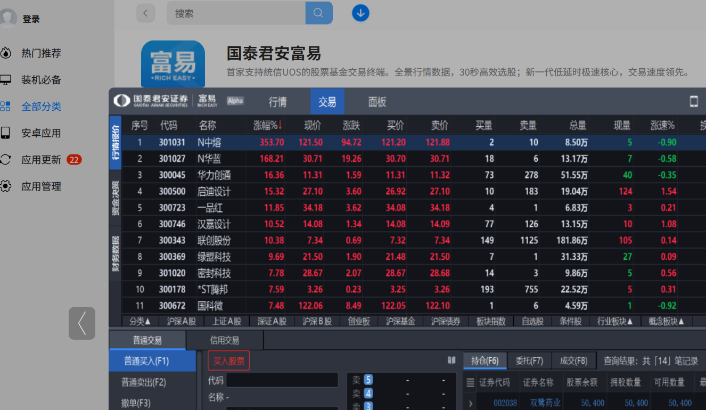Select the 国科微 stock row

414,306
